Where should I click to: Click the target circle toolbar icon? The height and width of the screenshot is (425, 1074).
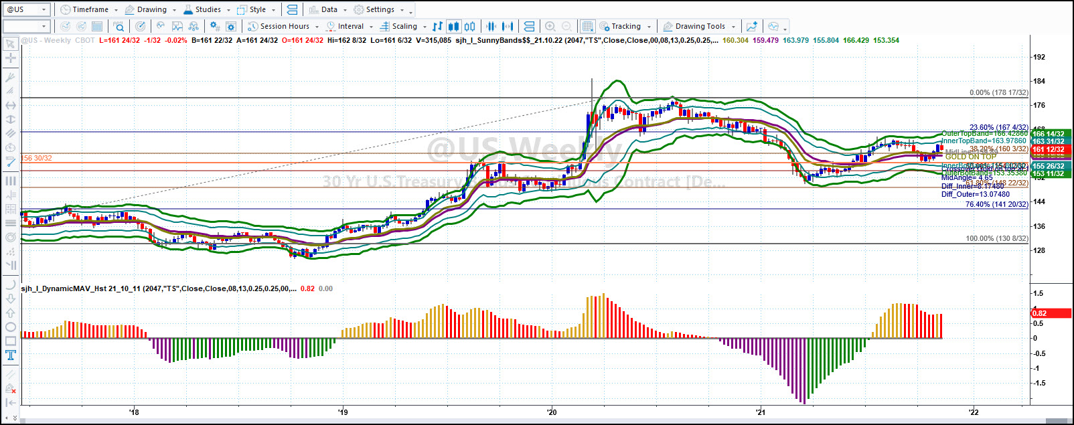coord(140,26)
